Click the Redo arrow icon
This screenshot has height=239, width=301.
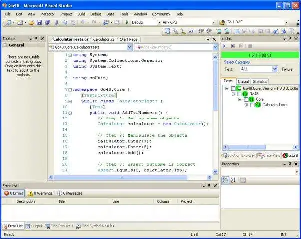pyautogui.click(x=94, y=22)
